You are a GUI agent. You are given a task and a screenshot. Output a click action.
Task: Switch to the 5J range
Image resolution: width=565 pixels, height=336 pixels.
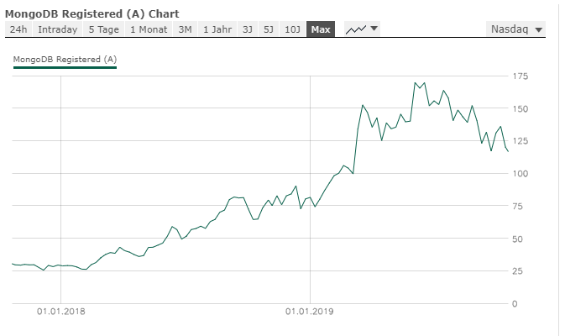pos(269,29)
